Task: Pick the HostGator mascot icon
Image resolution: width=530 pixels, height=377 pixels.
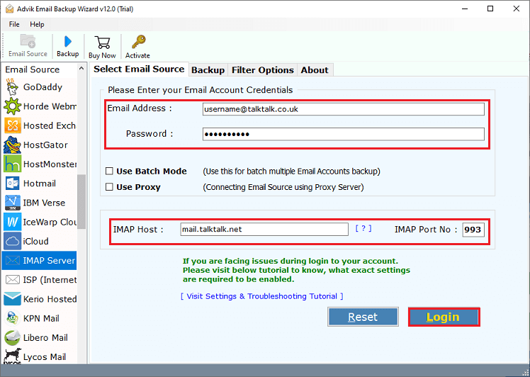Action: point(12,145)
